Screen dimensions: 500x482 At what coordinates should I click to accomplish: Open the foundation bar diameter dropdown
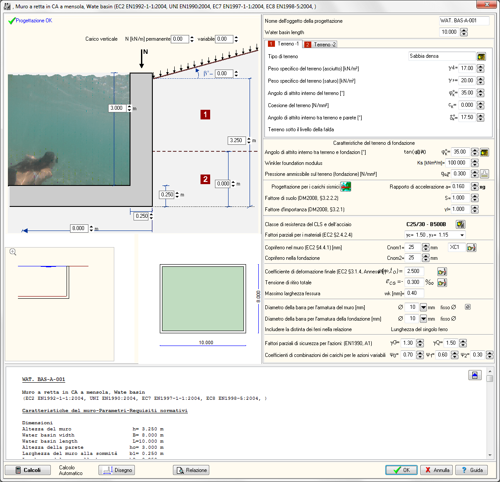pos(423,318)
